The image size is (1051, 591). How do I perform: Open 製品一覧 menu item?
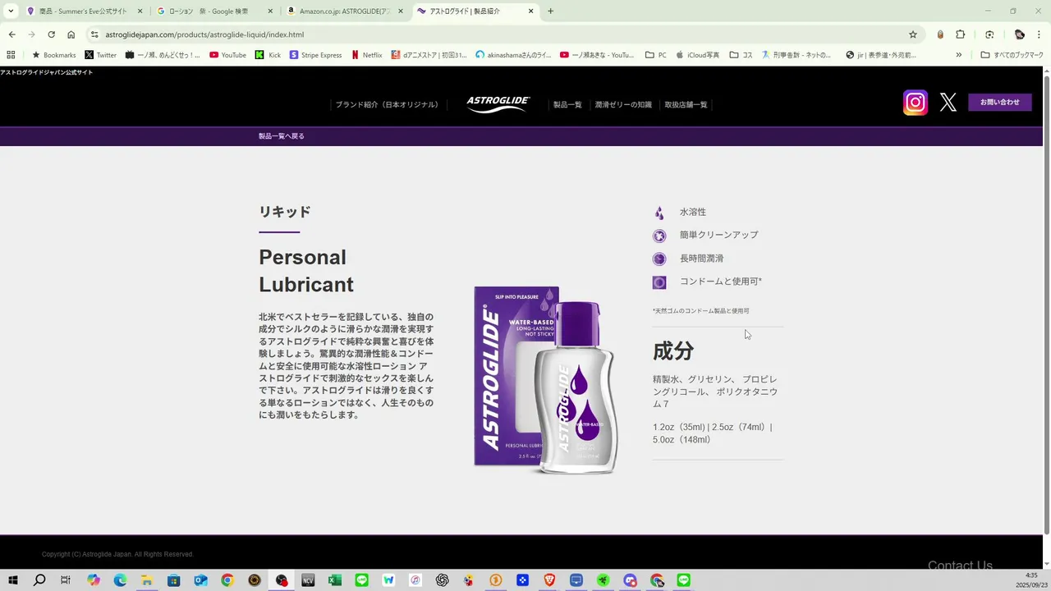pos(567,105)
